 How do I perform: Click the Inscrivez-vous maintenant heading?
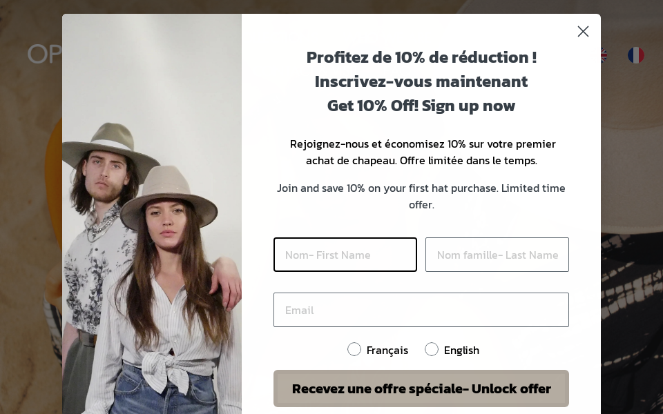coord(421,81)
